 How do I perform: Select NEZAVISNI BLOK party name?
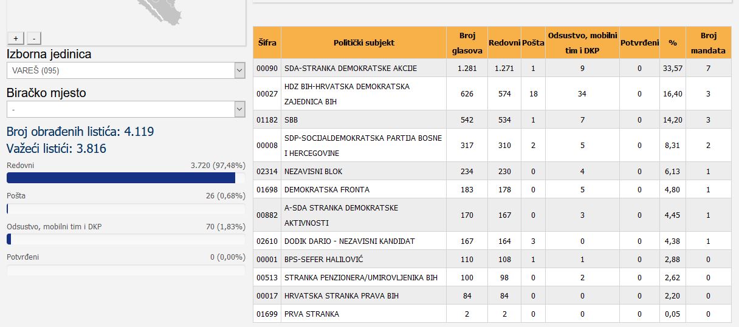(314, 172)
